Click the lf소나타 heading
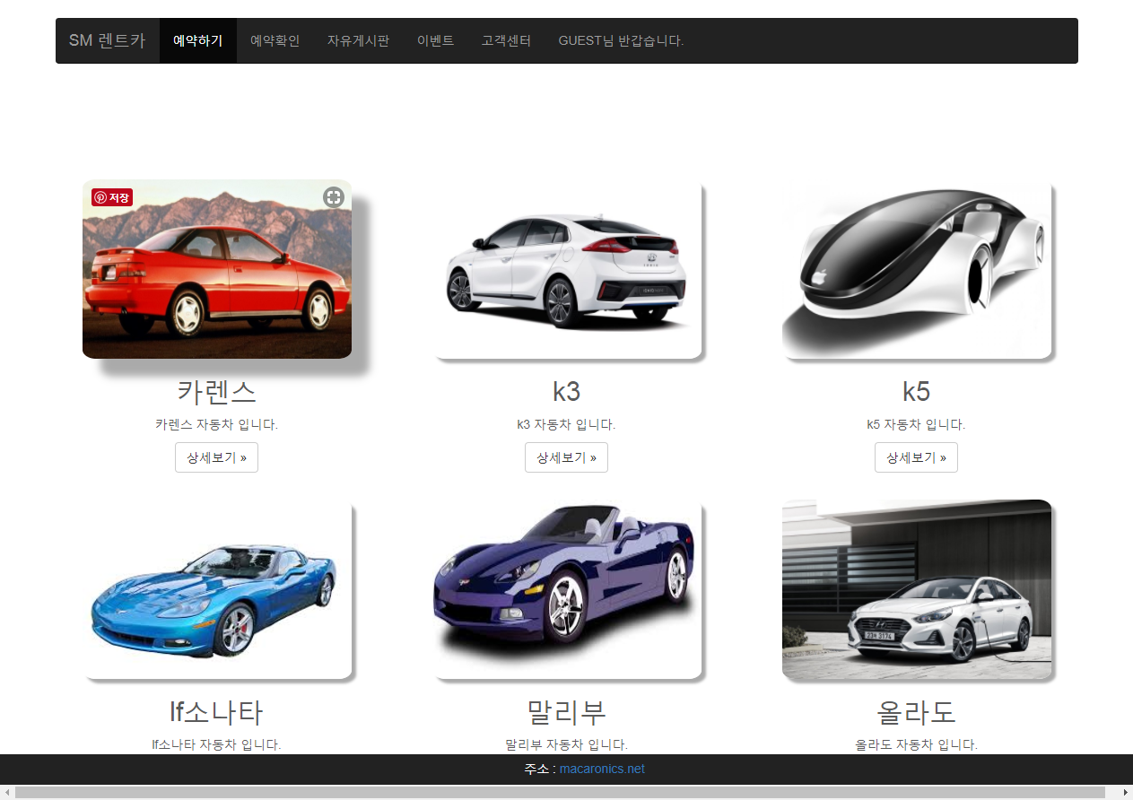1133x800 pixels. 216,712
